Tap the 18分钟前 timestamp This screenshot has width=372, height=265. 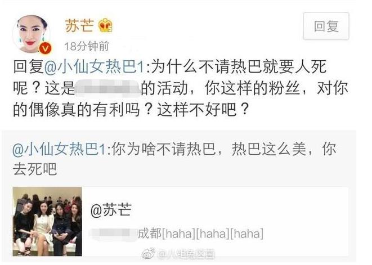pyautogui.click(x=87, y=46)
